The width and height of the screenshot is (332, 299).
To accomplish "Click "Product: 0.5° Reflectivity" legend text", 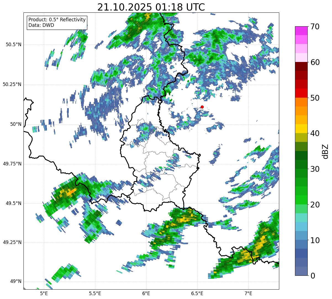I will [x=57, y=20].
